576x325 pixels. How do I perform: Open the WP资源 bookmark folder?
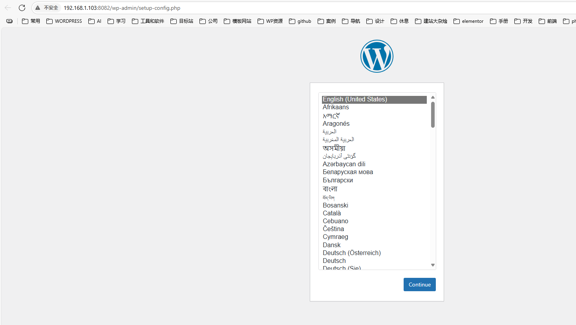click(270, 21)
